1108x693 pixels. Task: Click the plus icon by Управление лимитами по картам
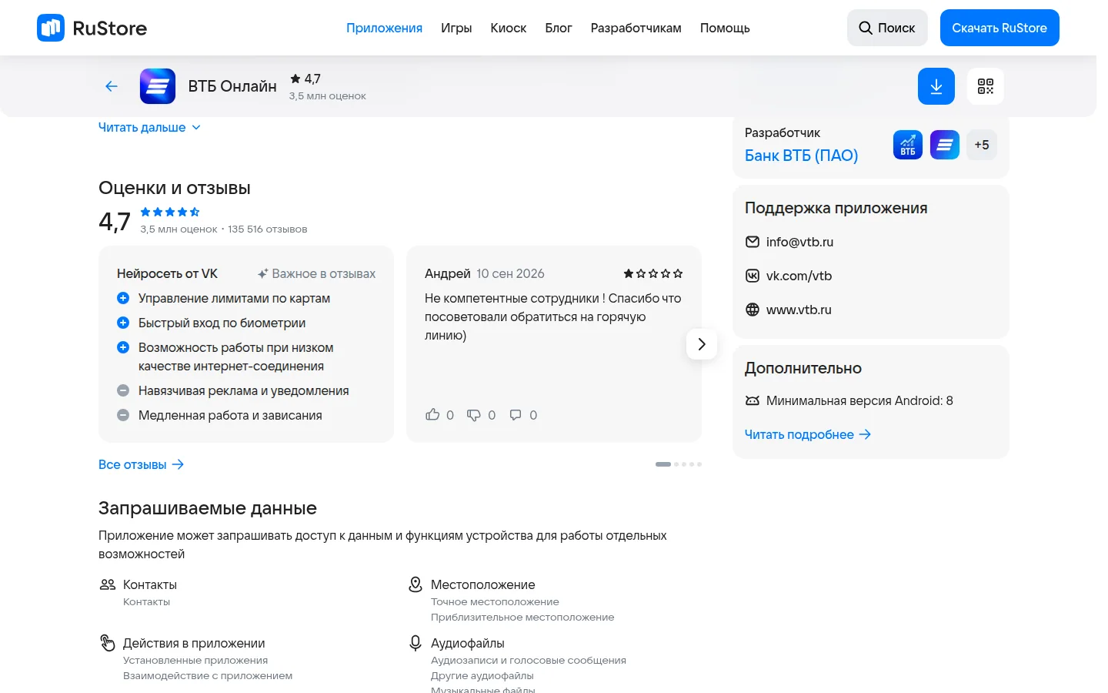point(122,298)
